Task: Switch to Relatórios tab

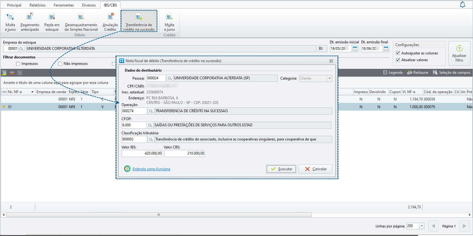Action: tap(37, 5)
